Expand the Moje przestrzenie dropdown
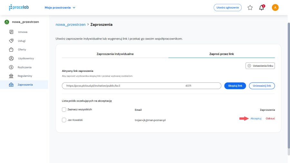 pyautogui.click(x=60, y=8)
